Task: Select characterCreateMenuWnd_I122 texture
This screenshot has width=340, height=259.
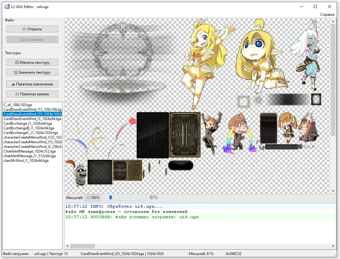Action: [x=32, y=137]
